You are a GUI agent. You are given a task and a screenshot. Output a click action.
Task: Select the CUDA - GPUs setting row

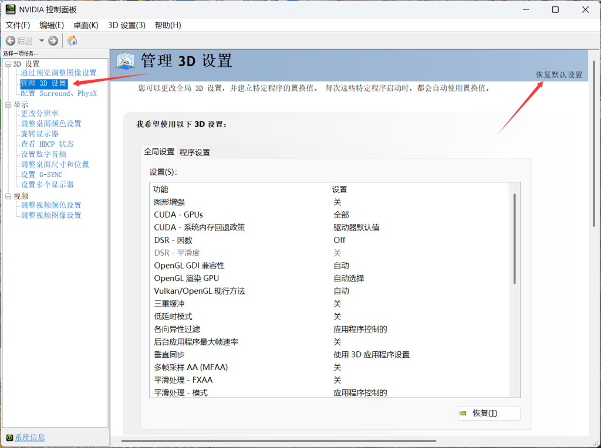point(330,215)
